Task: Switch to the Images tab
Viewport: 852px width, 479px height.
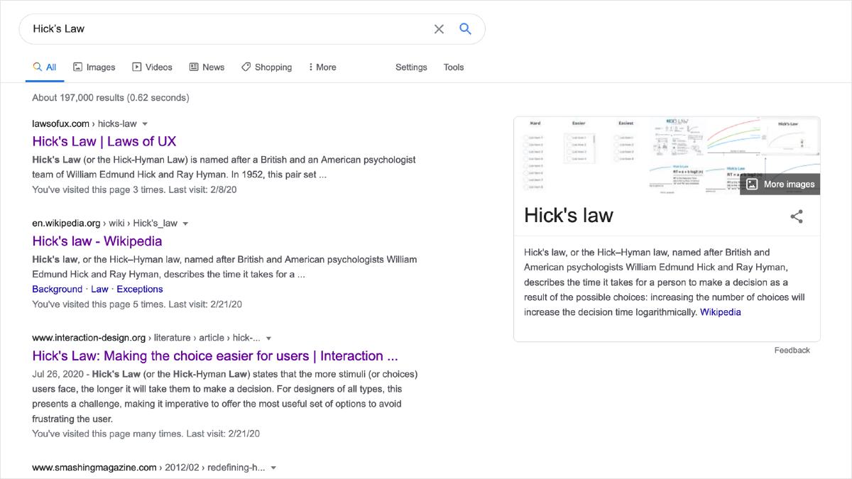Action: click(x=94, y=67)
